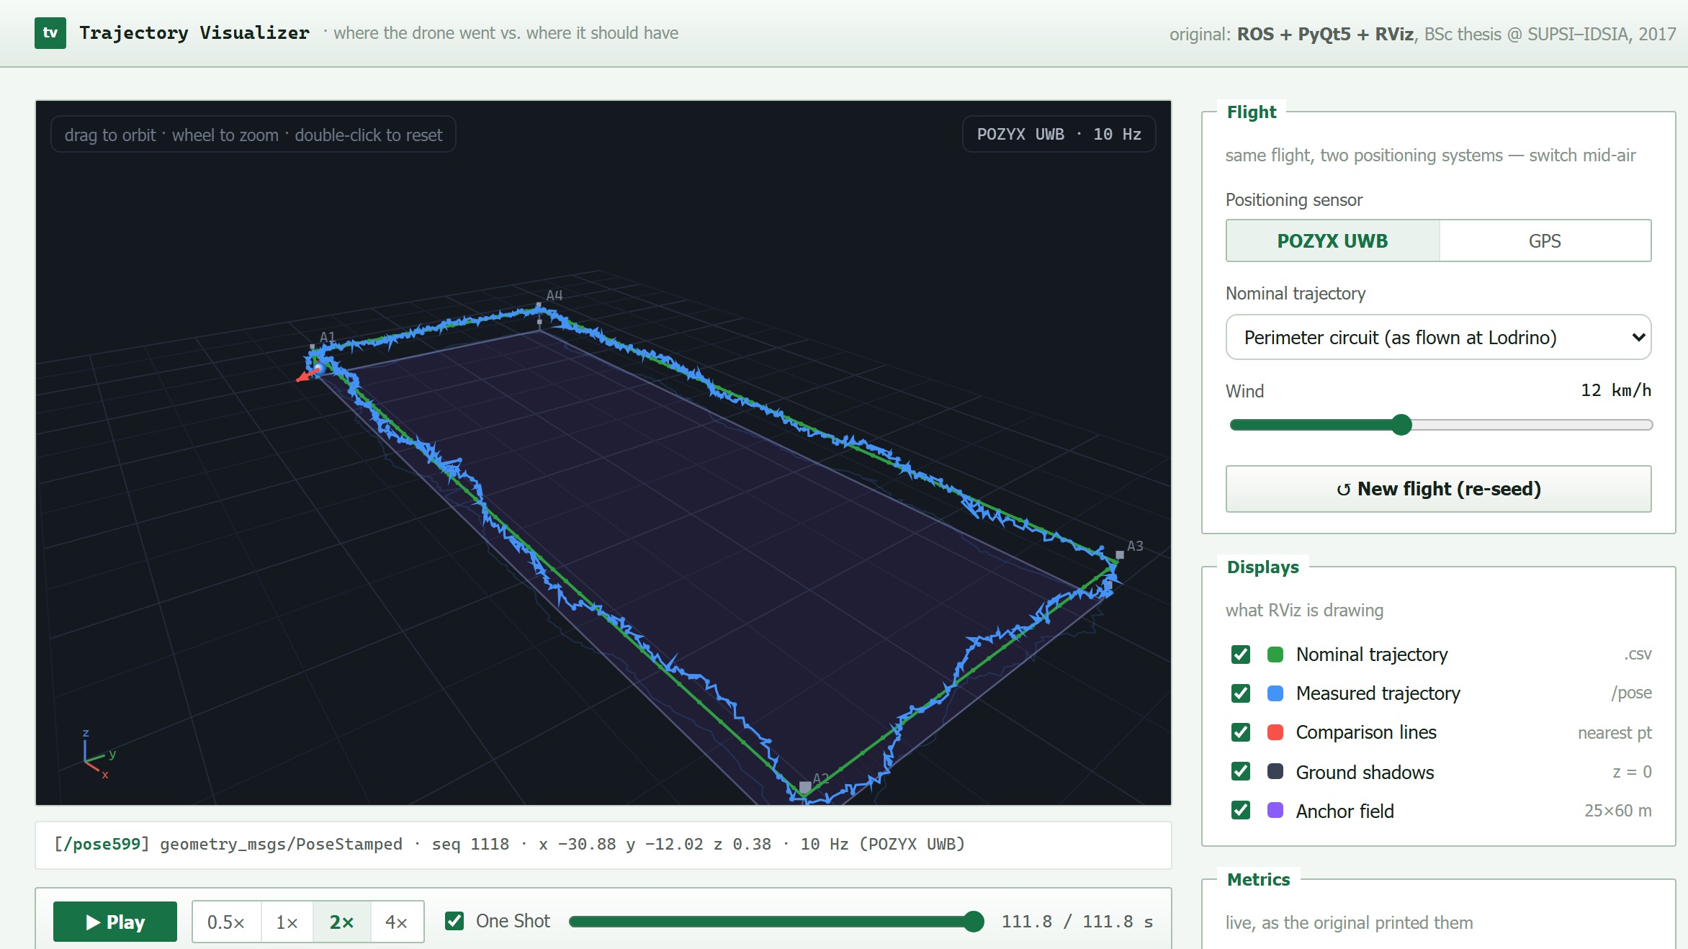
Task: Set playback speed to 1×
Action: click(287, 922)
